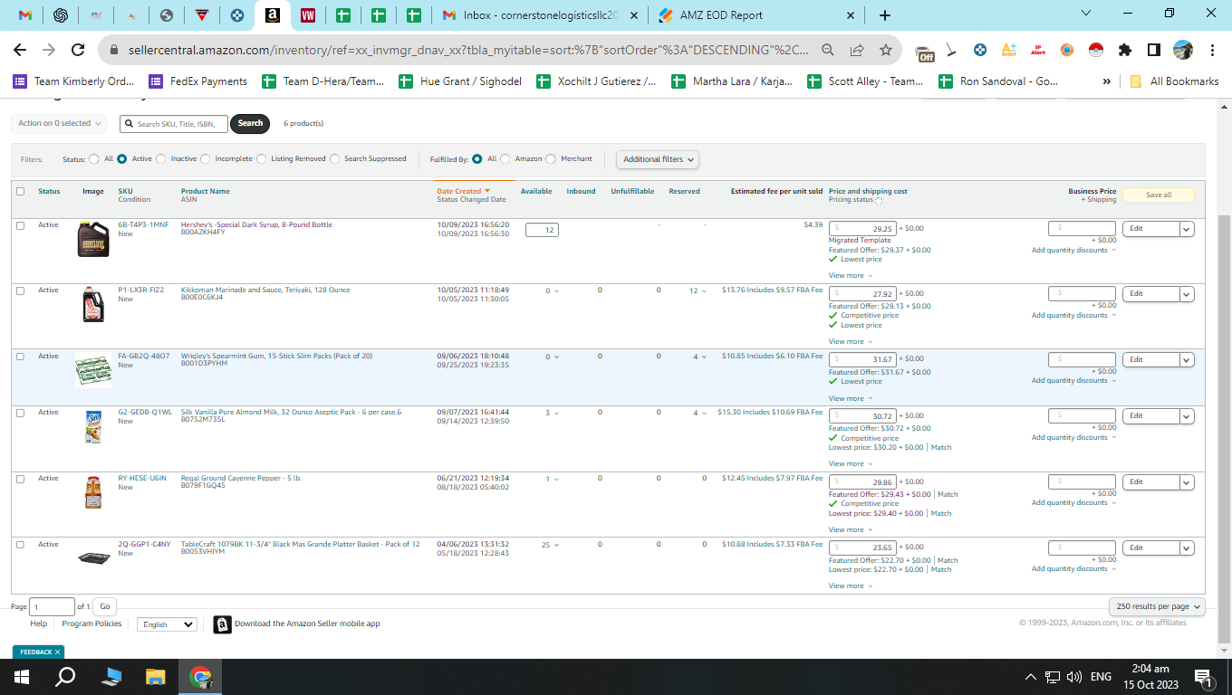Open the Inbox - cornerstonelogisticsllc tab
The height and width of the screenshot is (695, 1232).
(x=540, y=15)
